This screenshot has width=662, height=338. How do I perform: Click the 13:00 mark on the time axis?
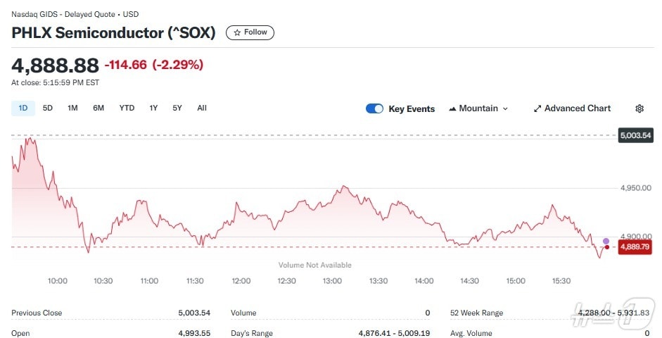(332, 281)
